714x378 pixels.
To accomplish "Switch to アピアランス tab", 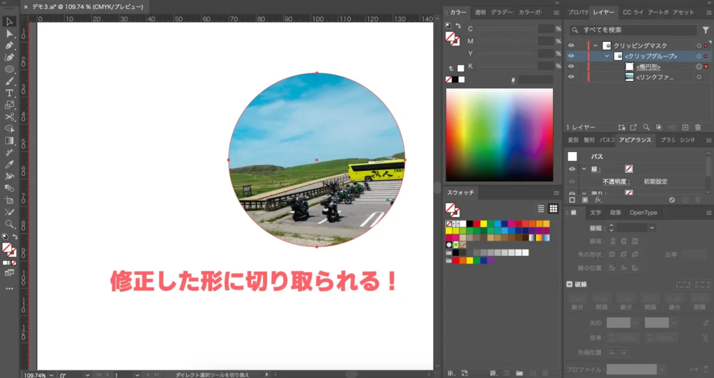I will [x=635, y=139].
